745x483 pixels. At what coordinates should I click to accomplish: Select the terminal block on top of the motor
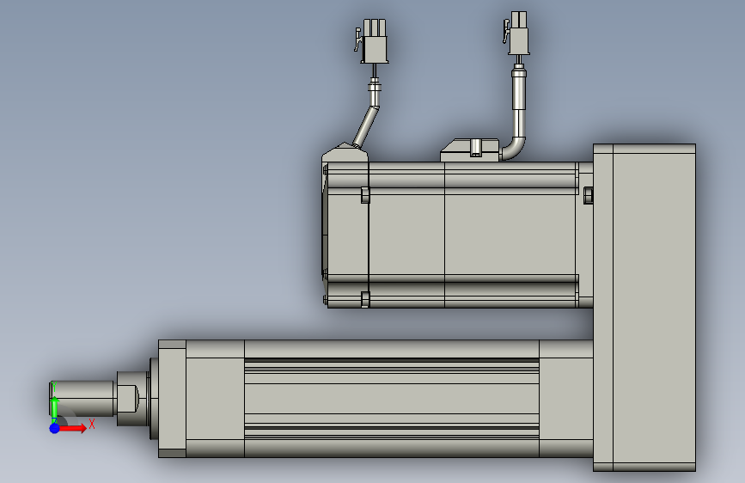point(469,150)
